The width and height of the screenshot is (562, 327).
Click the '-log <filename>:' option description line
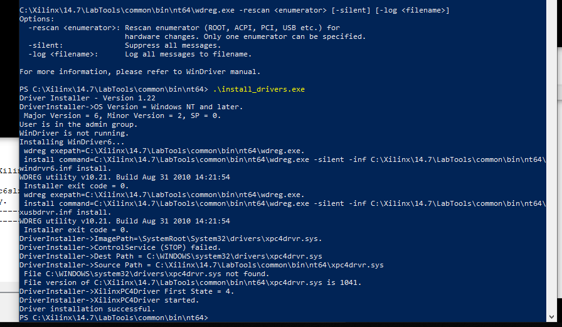(140, 54)
